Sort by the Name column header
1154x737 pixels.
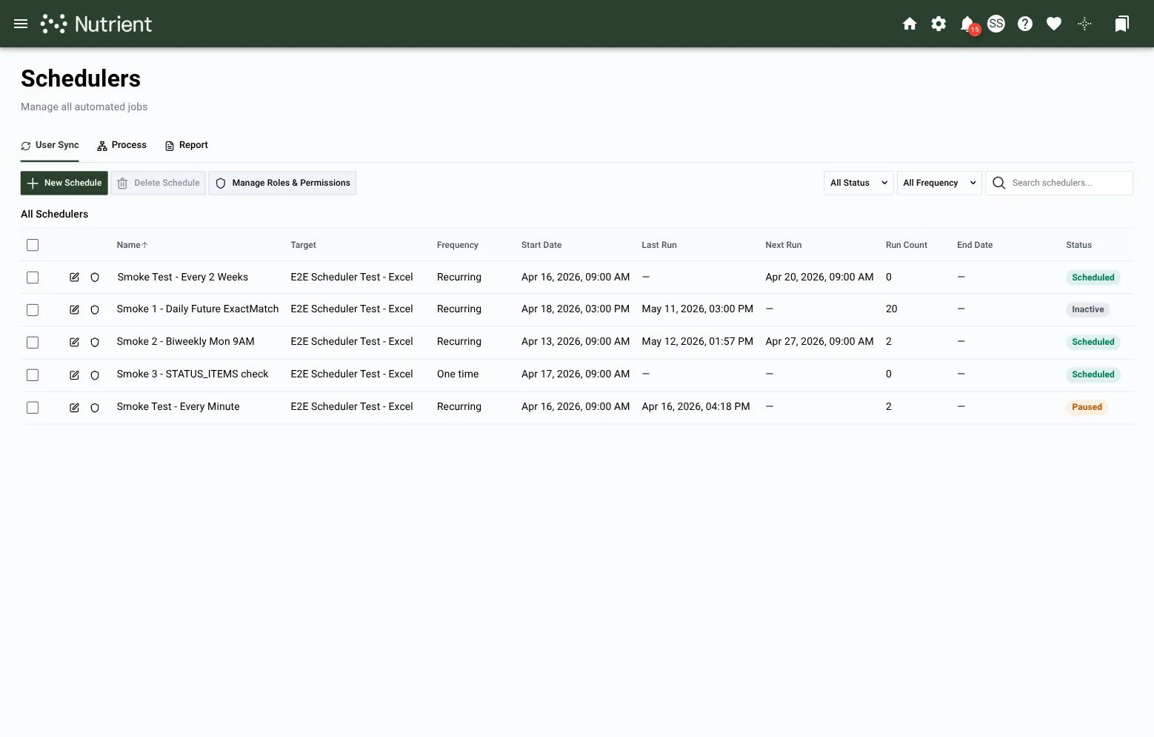132,245
